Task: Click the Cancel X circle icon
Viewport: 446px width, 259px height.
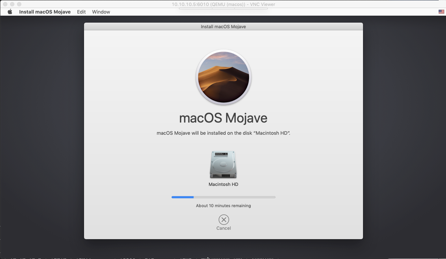Action: [224, 220]
